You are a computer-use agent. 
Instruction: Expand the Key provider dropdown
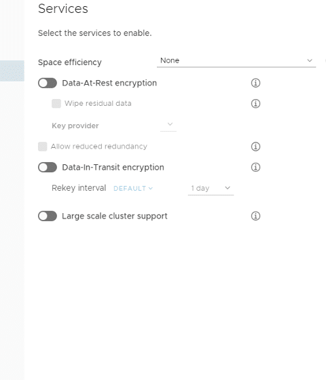tap(168, 126)
